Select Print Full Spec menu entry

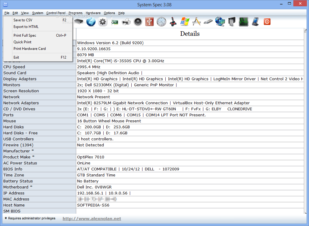(x=38, y=35)
